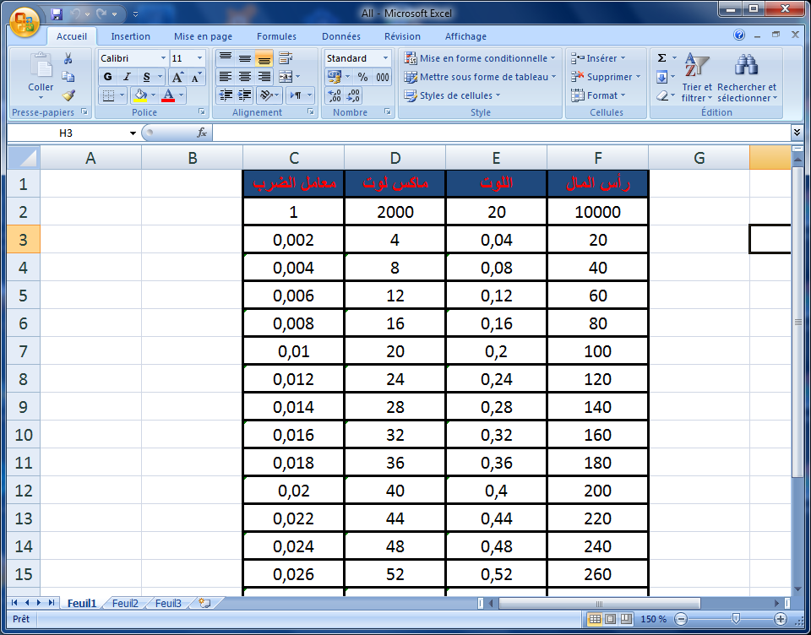Toggle bottom vertical alignment button
This screenshot has width=811, height=635.
pos(264,58)
